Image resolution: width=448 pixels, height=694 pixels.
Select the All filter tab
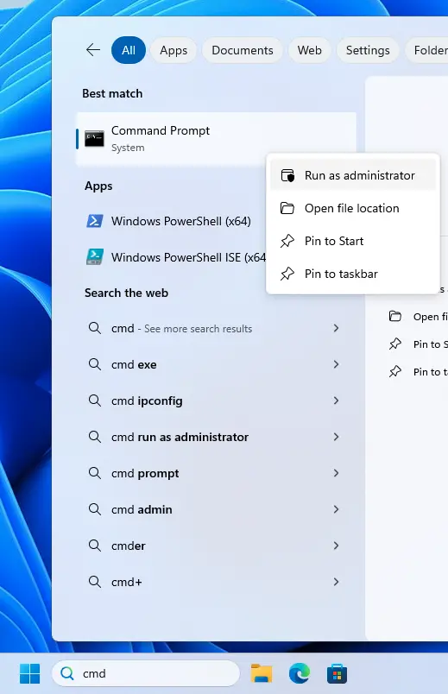[x=129, y=50]
